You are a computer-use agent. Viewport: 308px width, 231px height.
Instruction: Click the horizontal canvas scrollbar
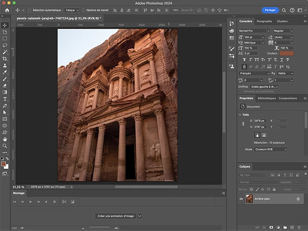point(146,187)
